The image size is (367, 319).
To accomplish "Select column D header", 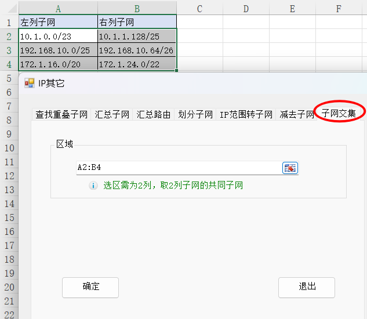I will click(246, 9).
